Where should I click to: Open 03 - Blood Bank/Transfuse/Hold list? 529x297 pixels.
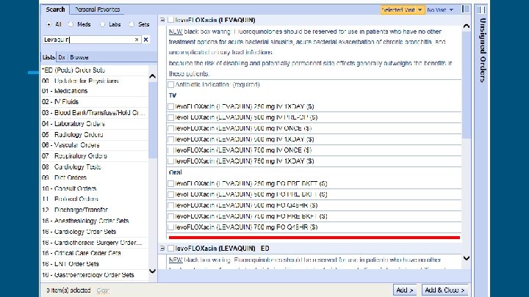(95, 113)
